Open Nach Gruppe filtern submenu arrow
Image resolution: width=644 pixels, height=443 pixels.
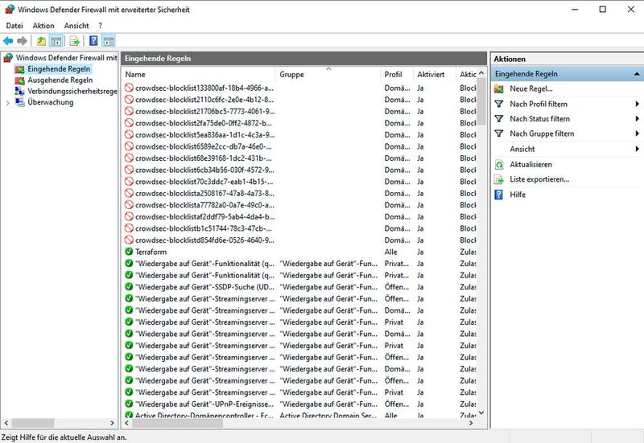click(637, 133)
